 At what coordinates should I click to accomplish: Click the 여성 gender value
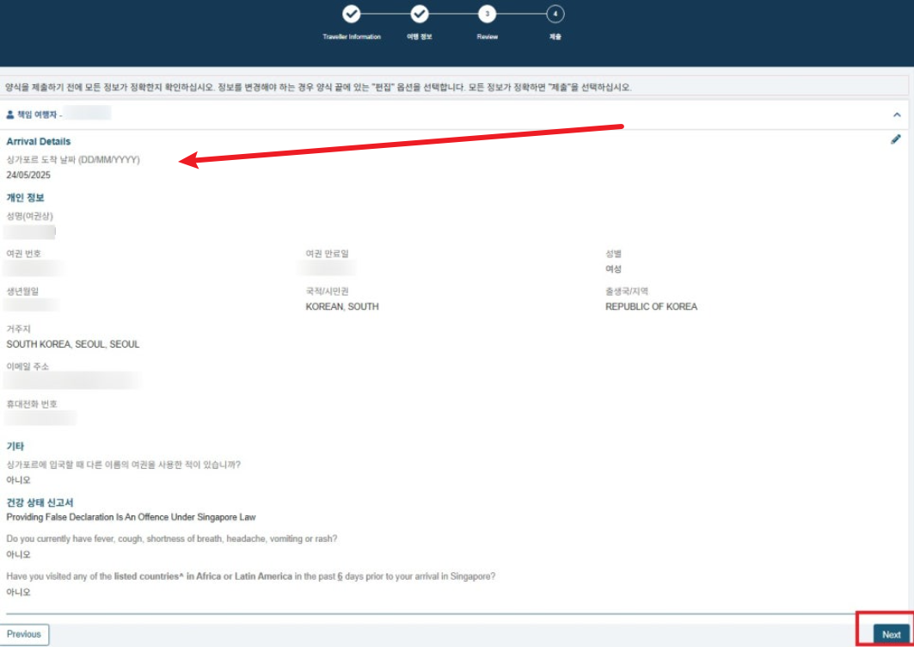pyautogui.click(x=613, y=269)
